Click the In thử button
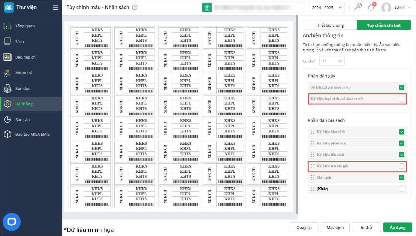 point(366,227)
